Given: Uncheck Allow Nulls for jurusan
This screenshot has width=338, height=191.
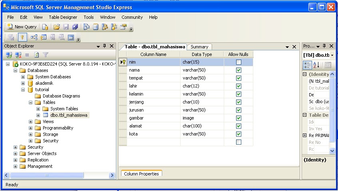Looking at the screenshot, I should [239, 110].
